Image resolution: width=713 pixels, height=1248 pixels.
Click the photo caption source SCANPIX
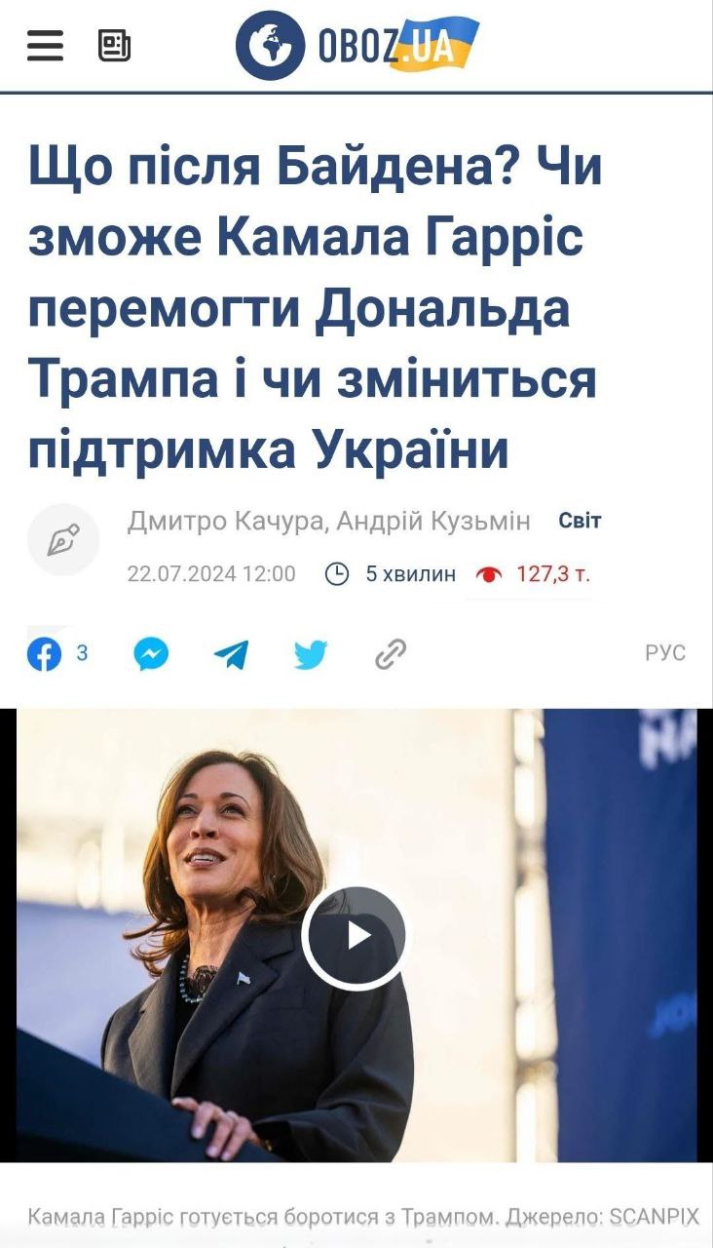pyautogui.click(x=655, y=1217)
